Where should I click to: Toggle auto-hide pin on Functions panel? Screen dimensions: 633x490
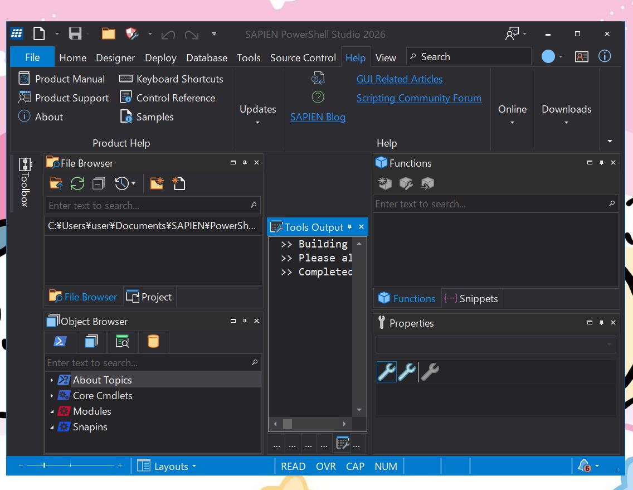(x=601, y=162)
